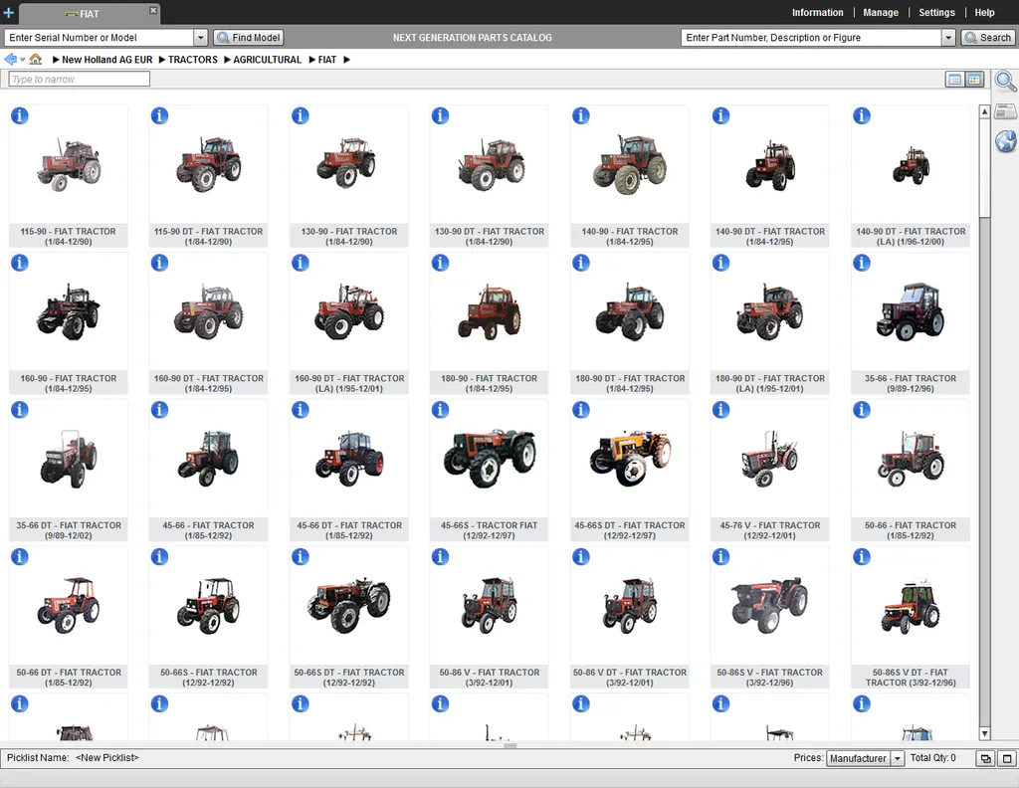Go to TRACTORS breadcrumb

[193, 60]
